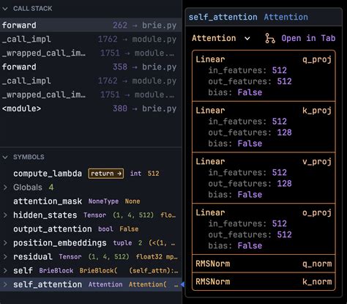Click out_features 128 value in k_proj
Screen dimensions: 347x304
coord(284,133)
